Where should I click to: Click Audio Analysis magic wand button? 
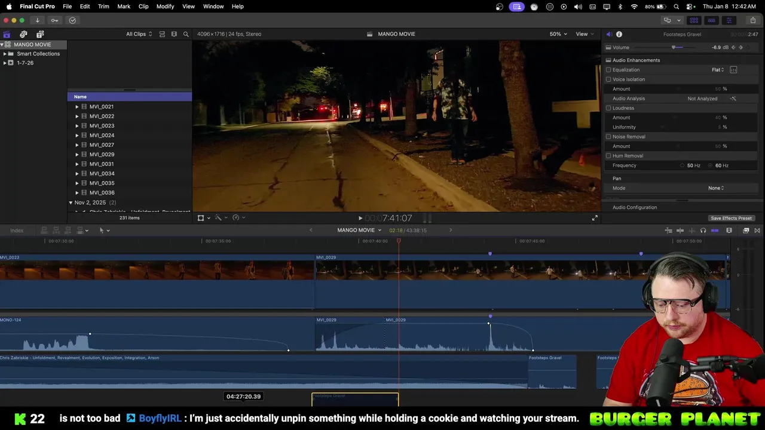[733, 99]
